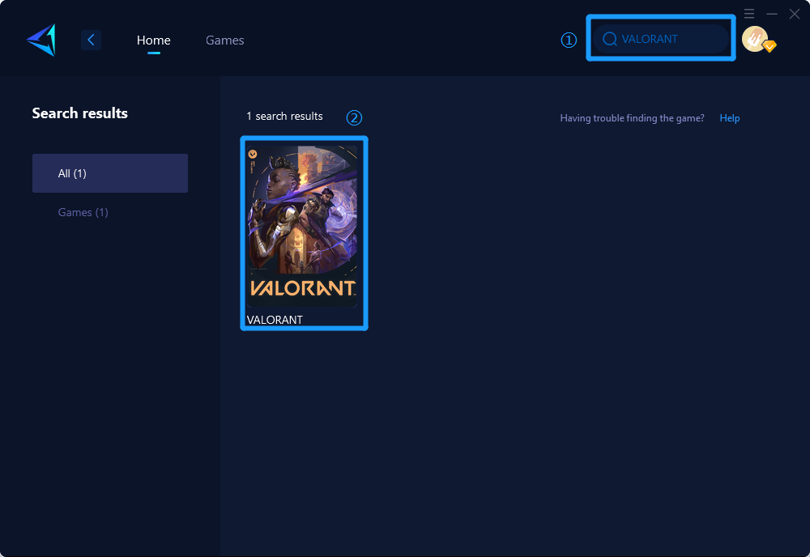Switch to the Home tab

pos(153,40)
